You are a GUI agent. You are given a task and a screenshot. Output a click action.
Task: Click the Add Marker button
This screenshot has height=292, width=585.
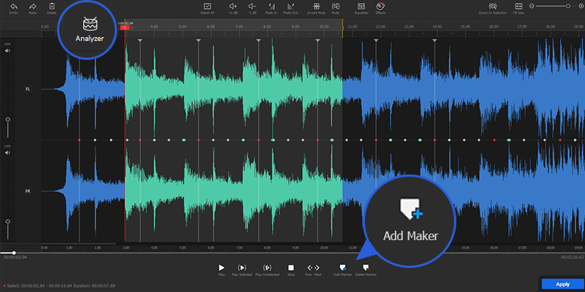point(341,268)
